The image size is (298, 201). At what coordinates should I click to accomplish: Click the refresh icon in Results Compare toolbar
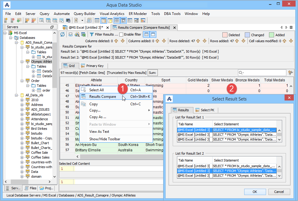tap(63, 35)
